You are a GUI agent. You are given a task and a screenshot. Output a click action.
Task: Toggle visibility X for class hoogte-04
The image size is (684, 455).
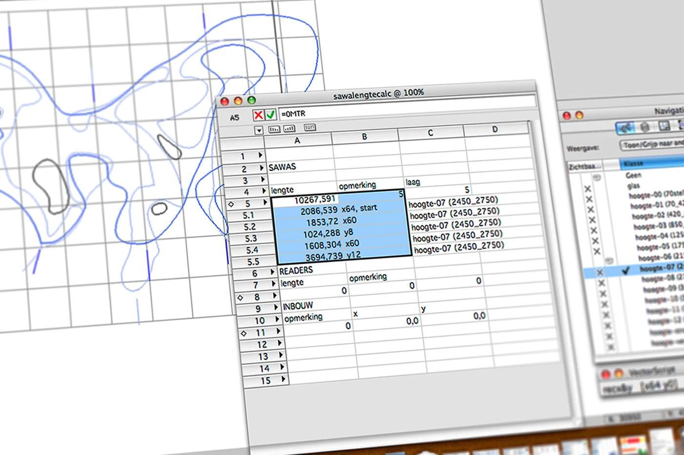click(x=595, y=241)
